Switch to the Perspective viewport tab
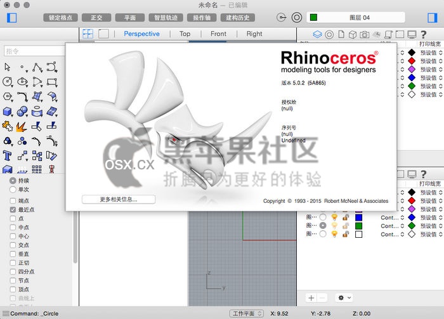The image size is (444, 319). tap(142, 34)
